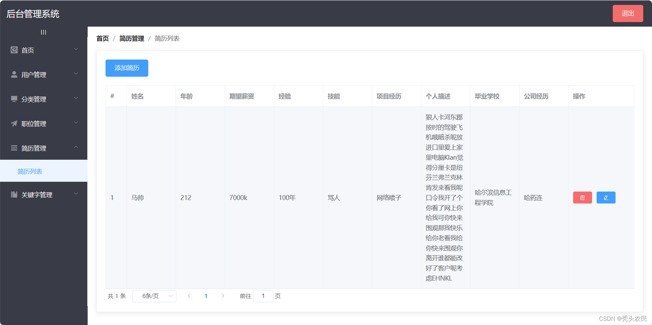
Task: Open the 首页 sidebar menu
Action: click(x=43, y=50)
